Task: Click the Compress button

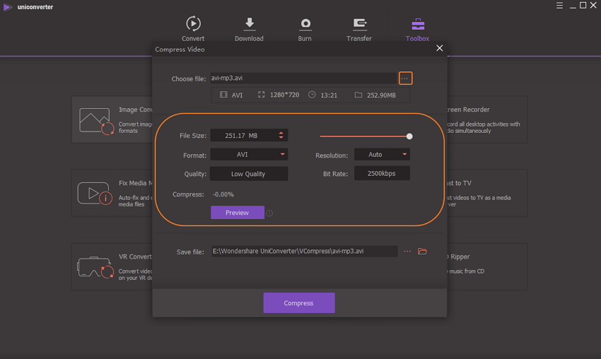Action: click(299, 302)
